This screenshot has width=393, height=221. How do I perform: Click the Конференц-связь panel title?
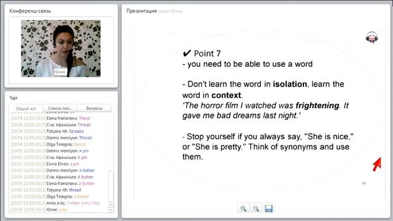coord(30,11)
